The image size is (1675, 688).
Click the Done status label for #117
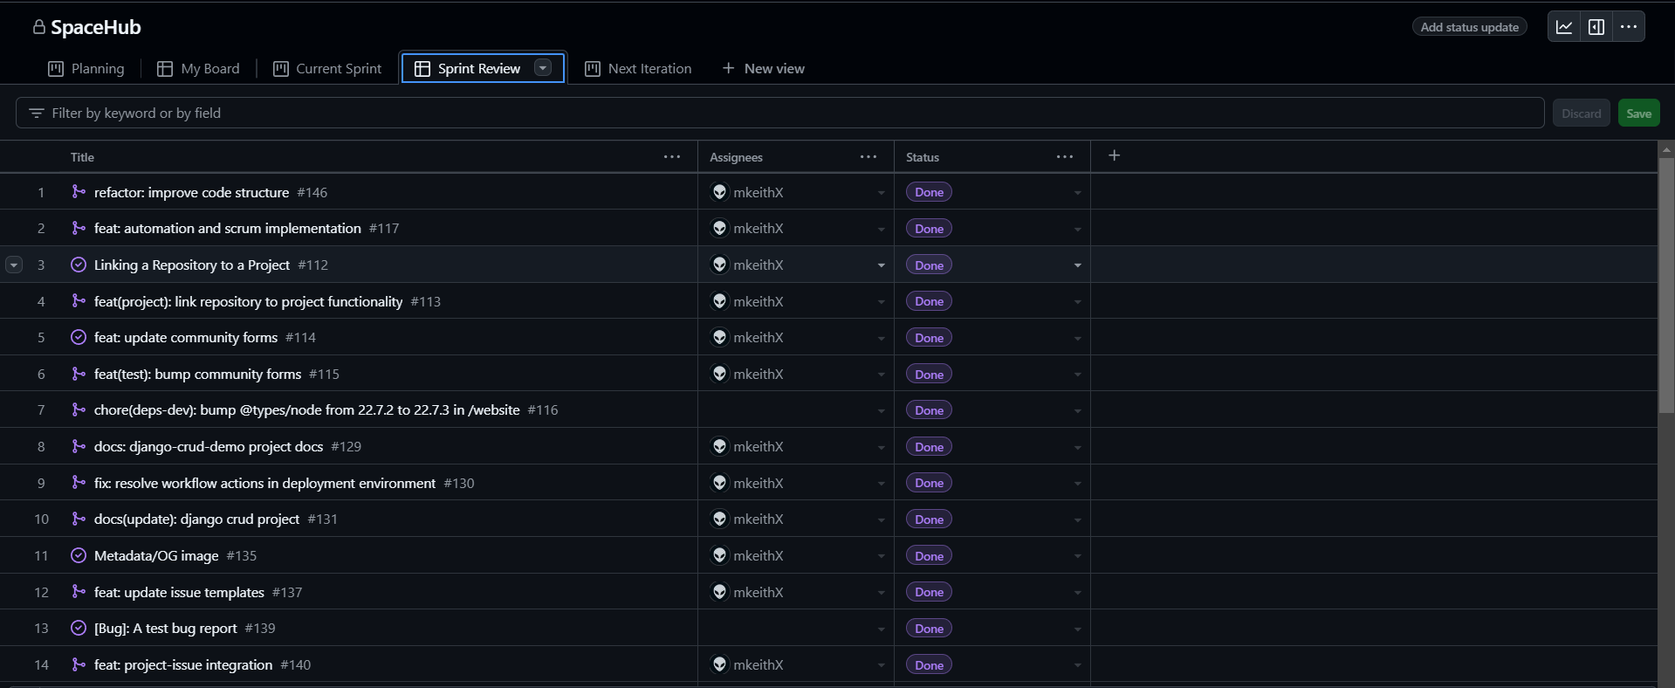[929, 229]
